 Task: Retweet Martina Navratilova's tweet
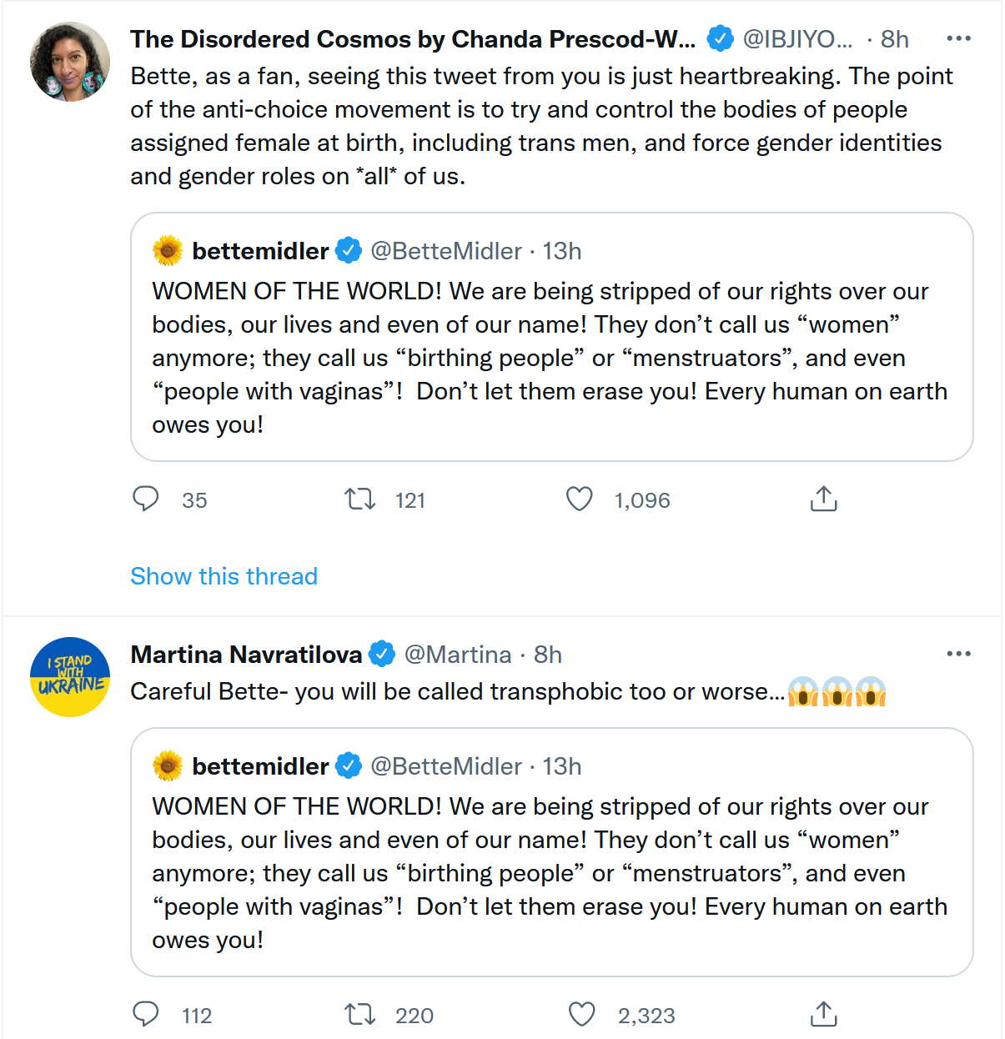[x=360, y=1014]
